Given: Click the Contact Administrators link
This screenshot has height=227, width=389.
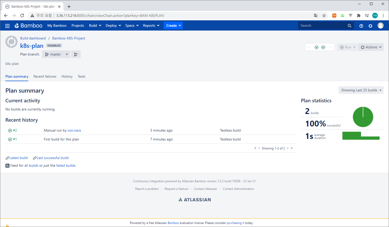Looking at the screenshot, I should [x=238, y=189].
